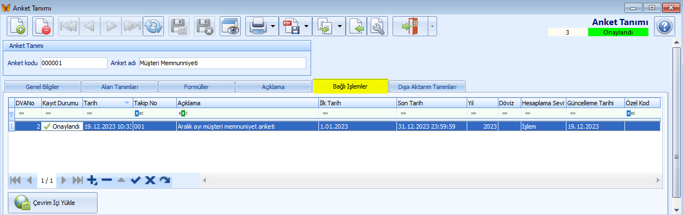Click grid navigator edit triangle button
The width and height of the screenshot is (683, 215).
[121, 180]
